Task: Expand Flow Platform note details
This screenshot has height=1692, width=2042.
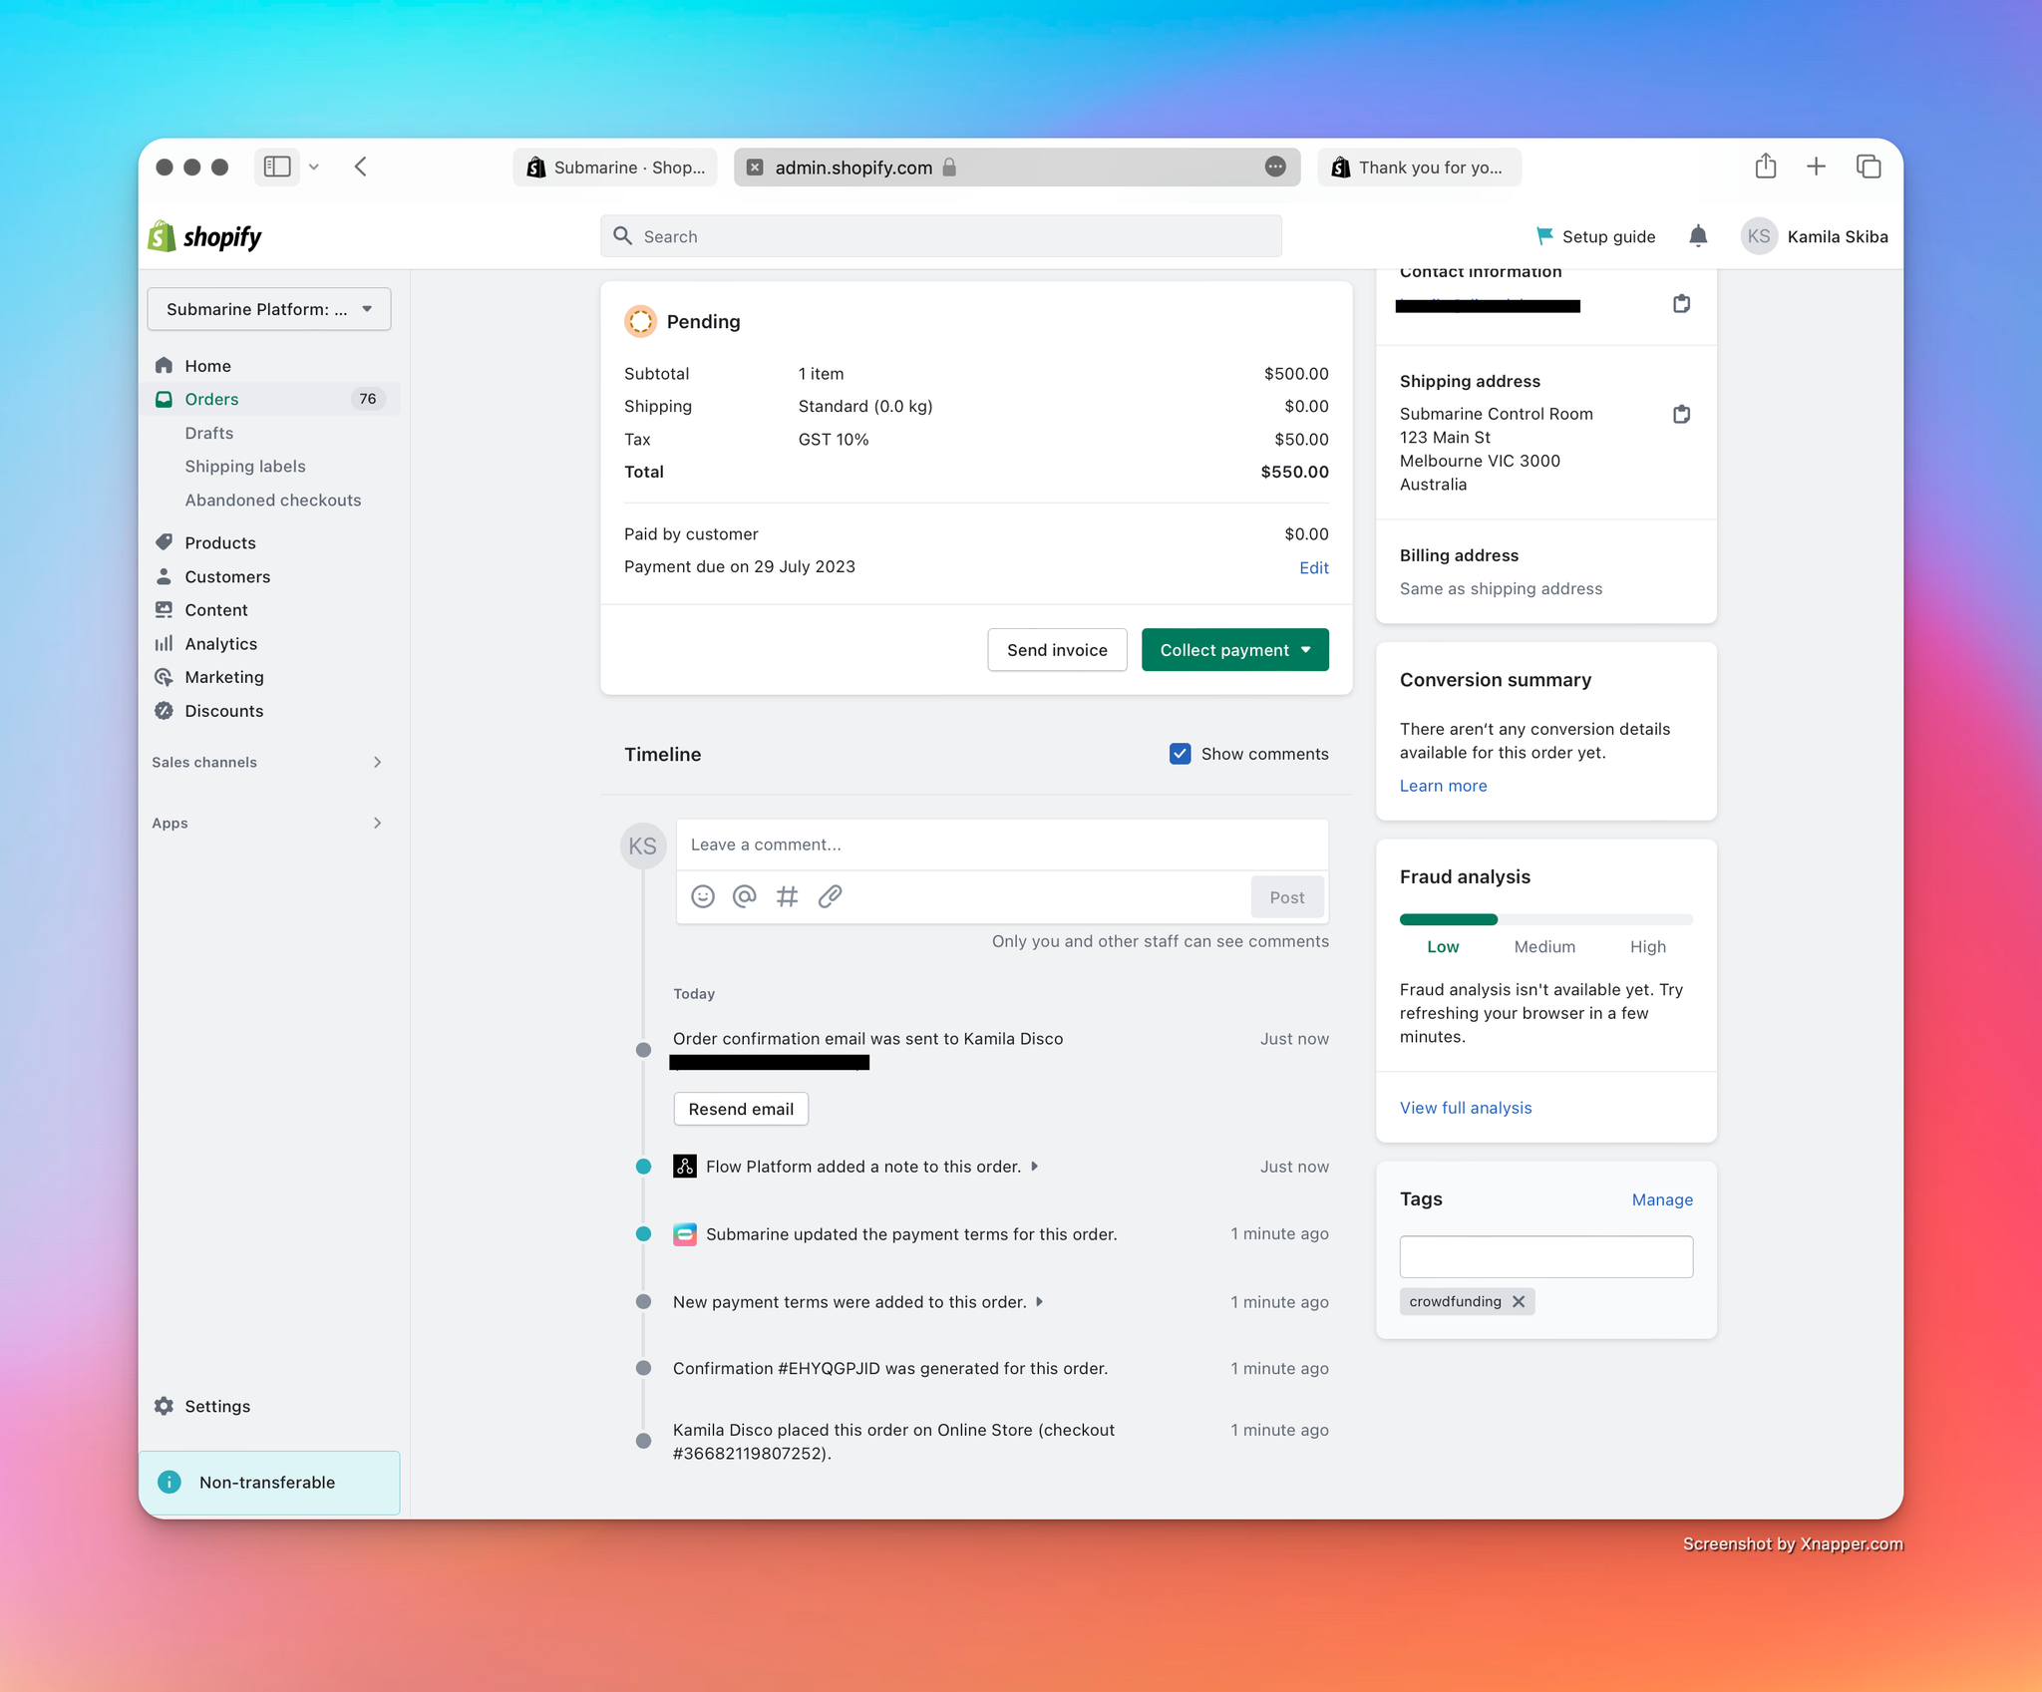Action: click(x=1035, y=1167)
